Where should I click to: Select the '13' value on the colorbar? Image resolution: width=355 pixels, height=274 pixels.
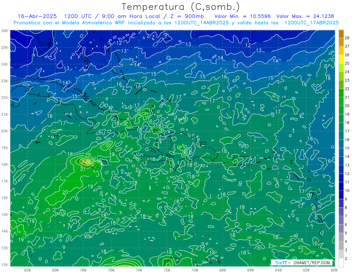pyautogui.click(x=347, y=165)
